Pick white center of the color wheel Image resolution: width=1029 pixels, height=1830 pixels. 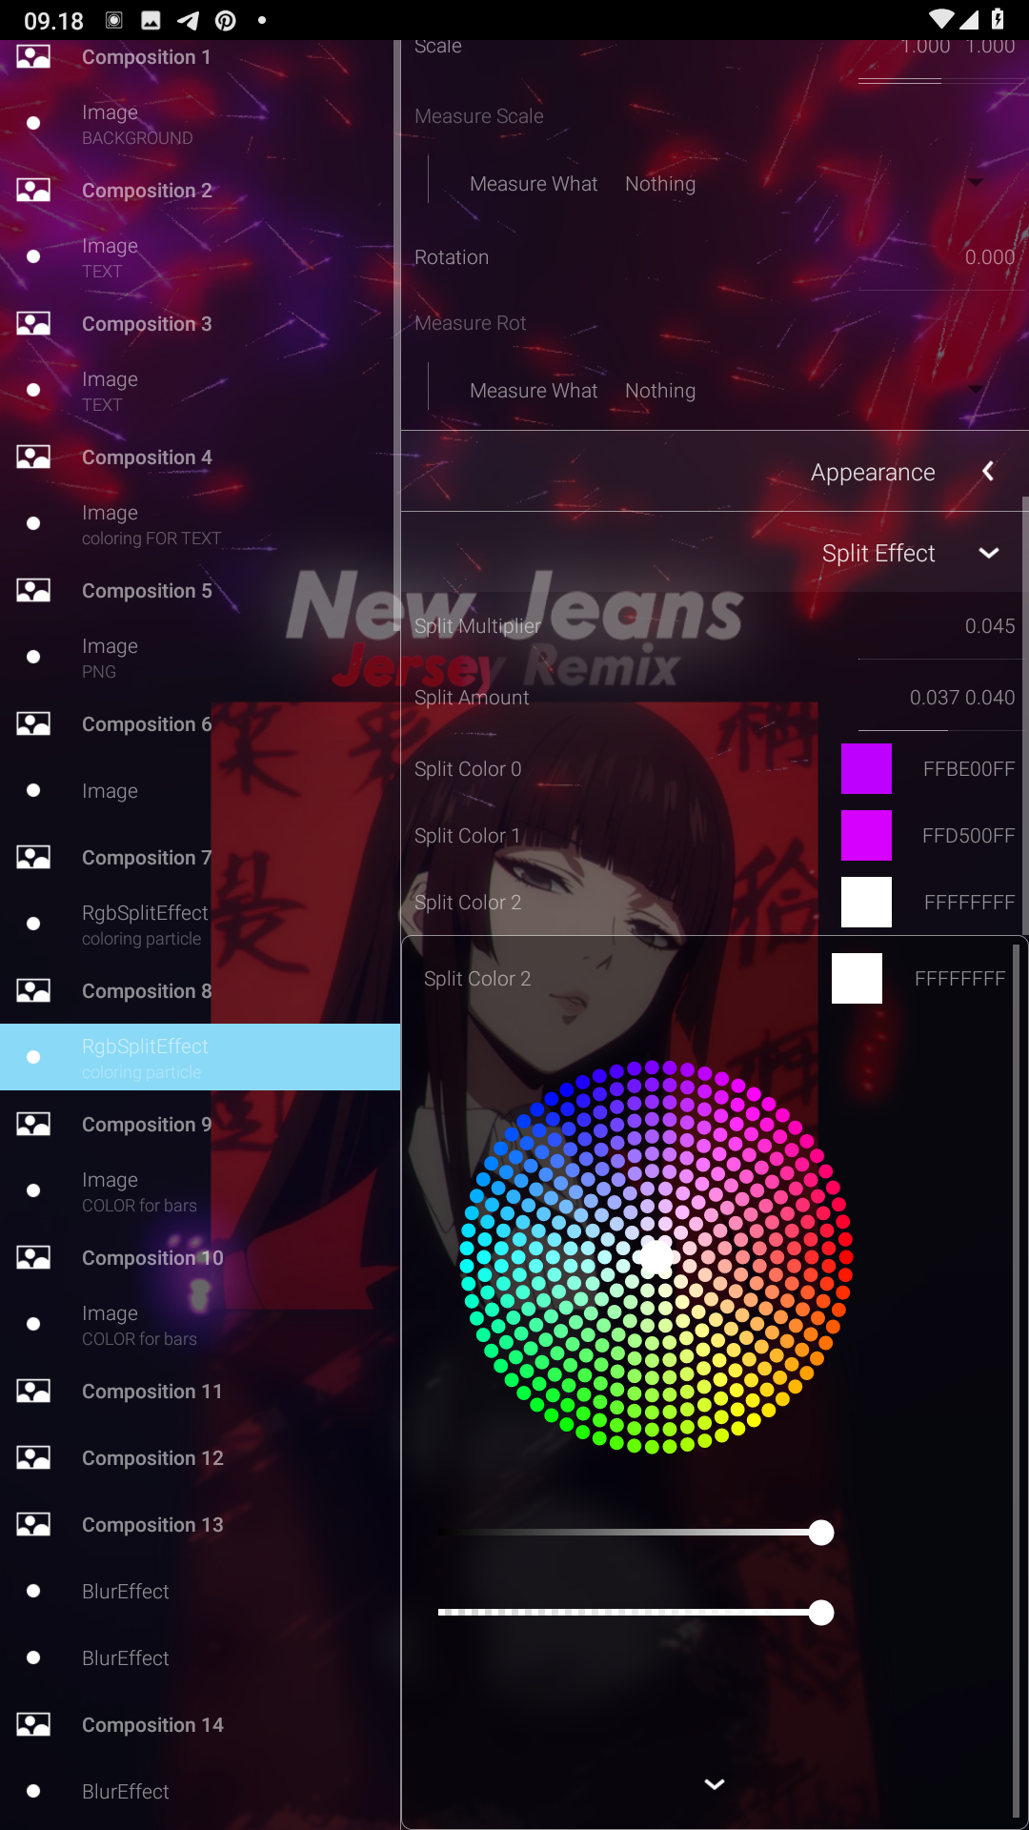click(656, 1257)
